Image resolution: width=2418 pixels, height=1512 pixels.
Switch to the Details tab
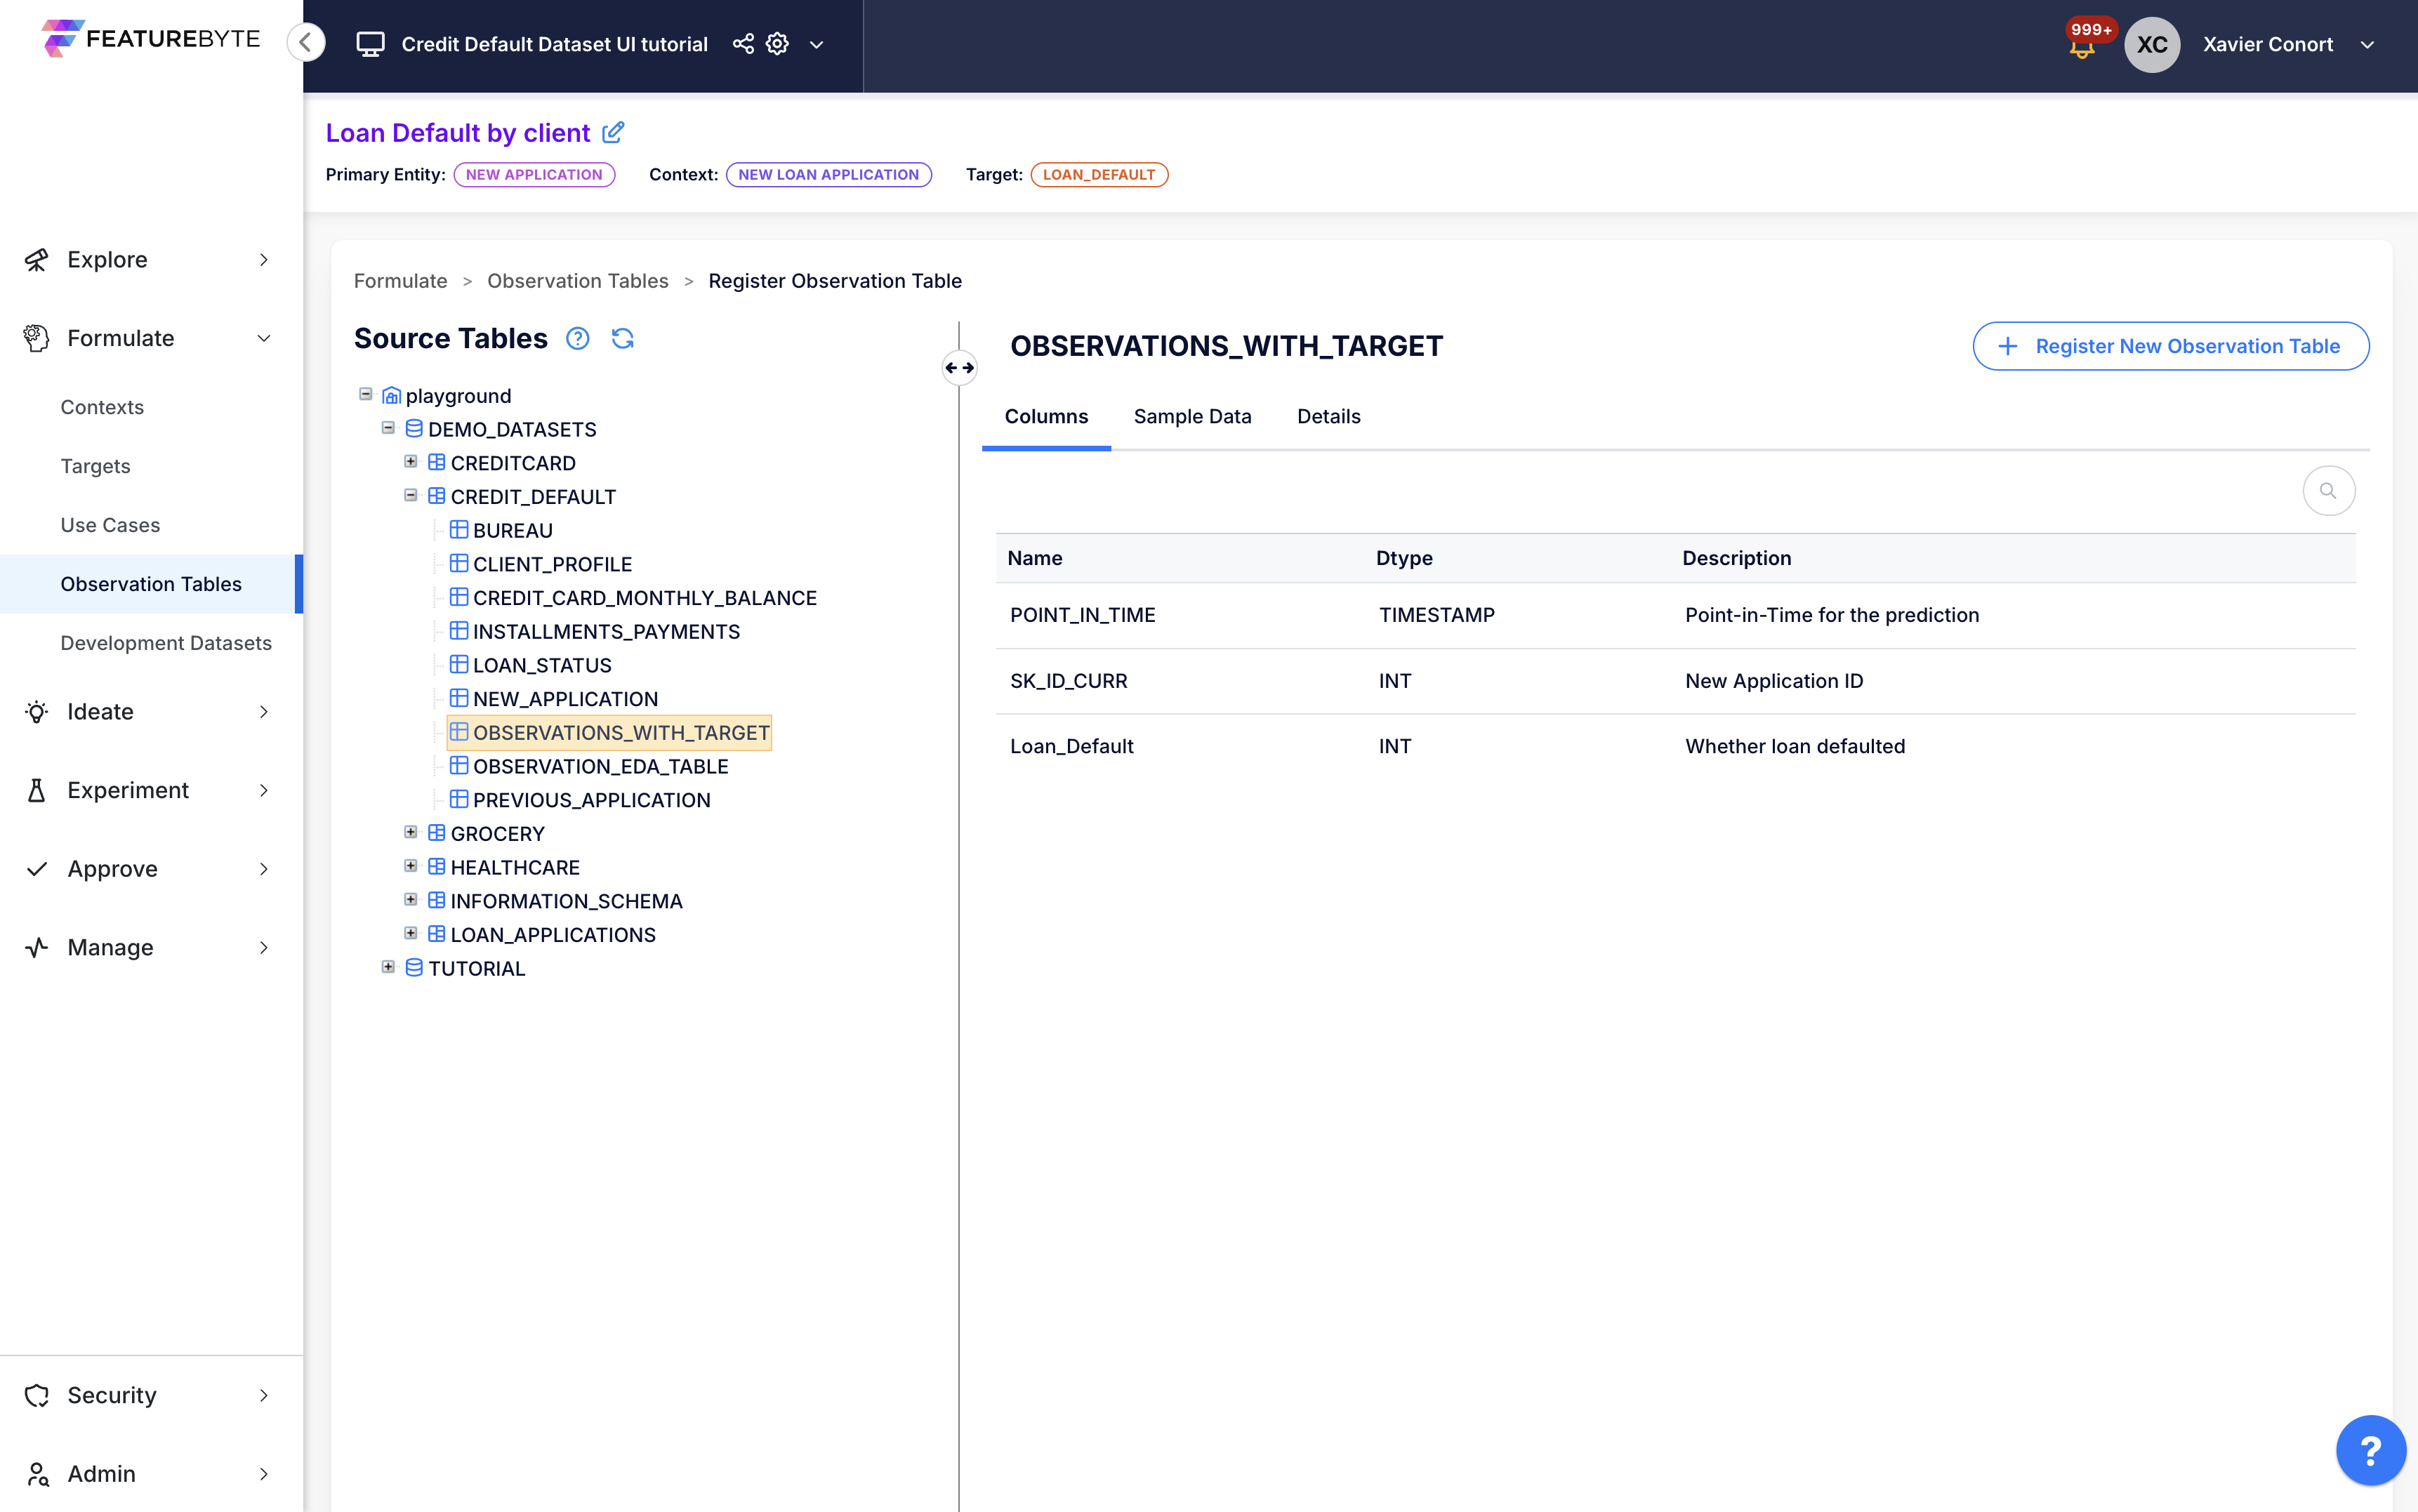(1328, 416)
